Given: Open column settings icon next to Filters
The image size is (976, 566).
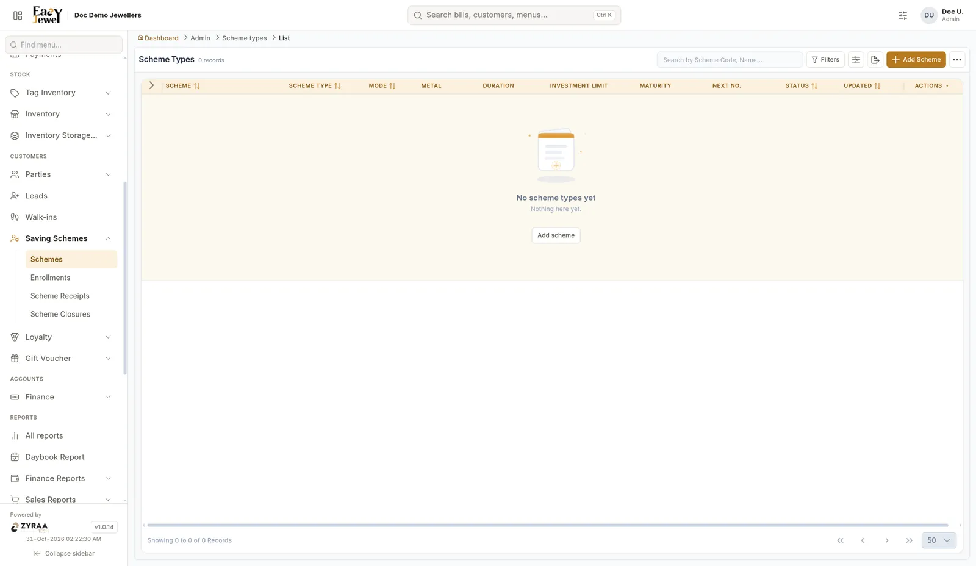Looking at the screenshot, I should point(856,60).
